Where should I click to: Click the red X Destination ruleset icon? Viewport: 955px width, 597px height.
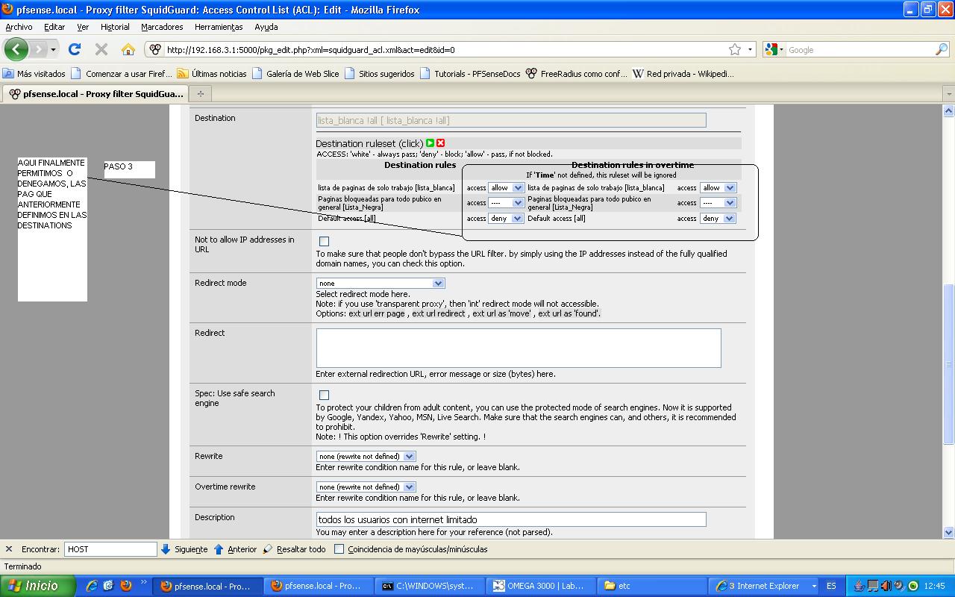441,143
